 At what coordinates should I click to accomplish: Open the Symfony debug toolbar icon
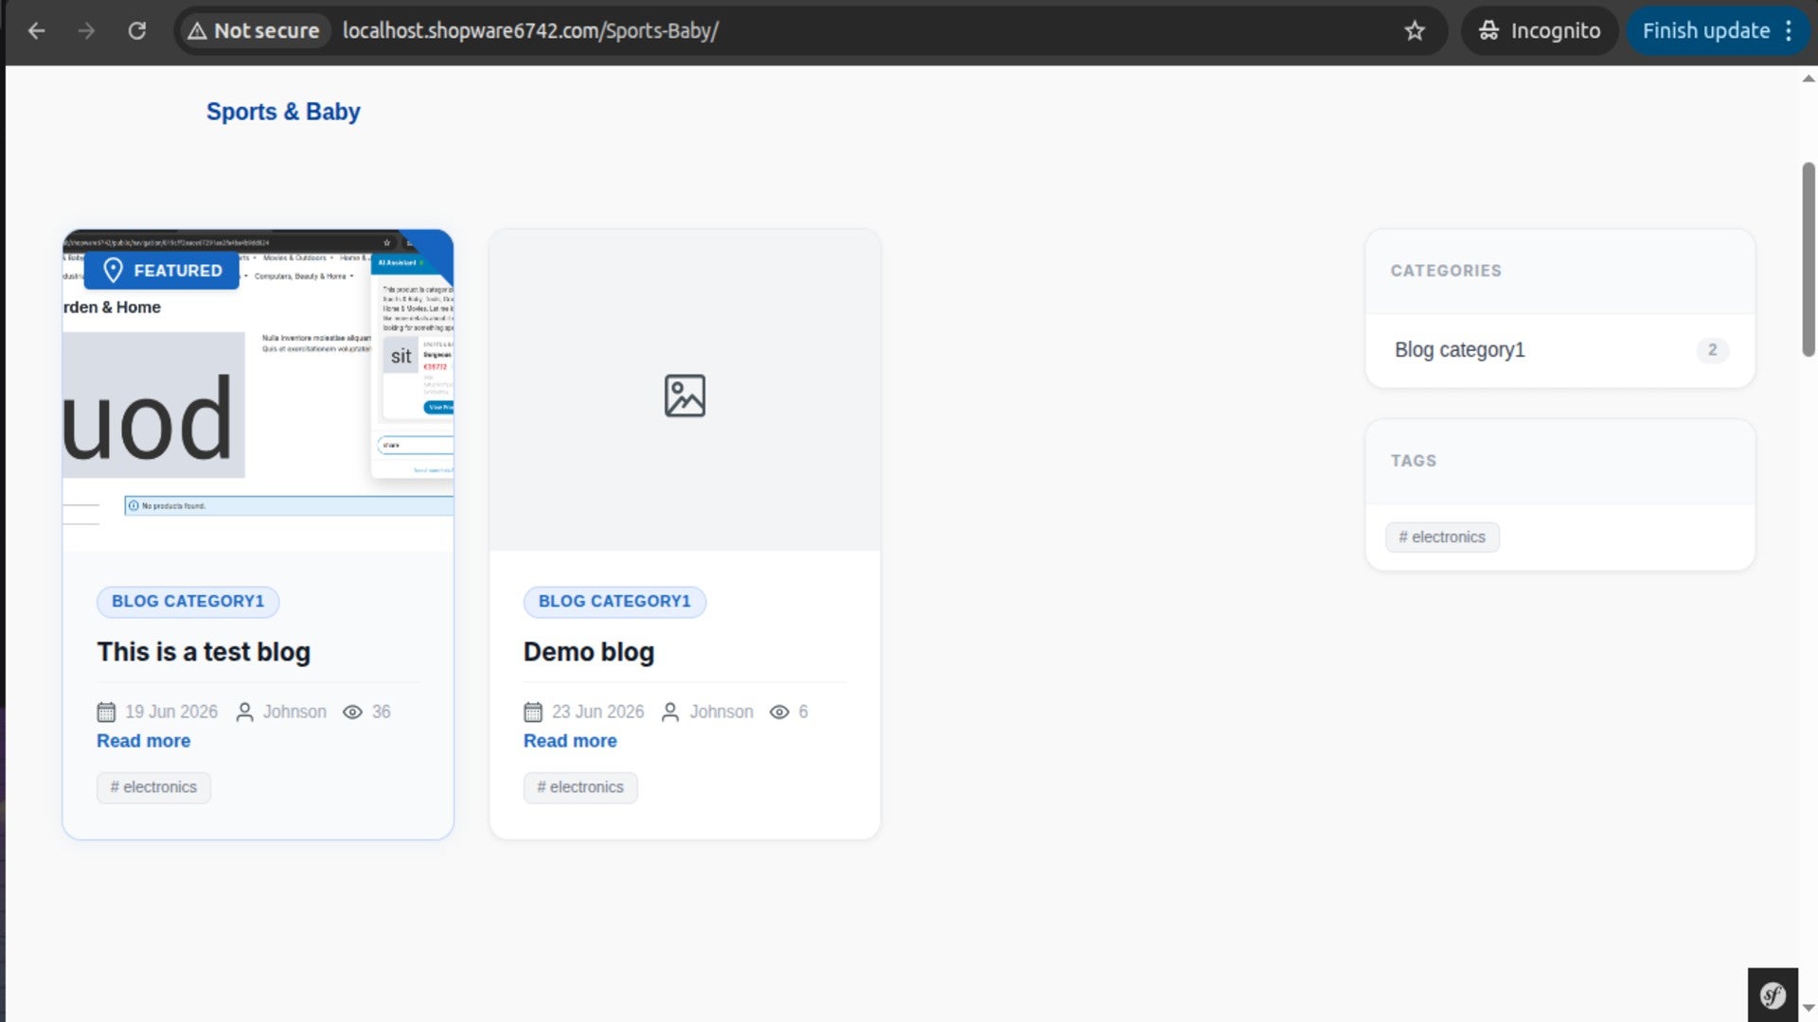point(1773,995)
